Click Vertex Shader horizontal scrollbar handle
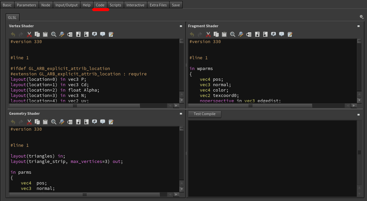367x201 pixels. (75, 106)
